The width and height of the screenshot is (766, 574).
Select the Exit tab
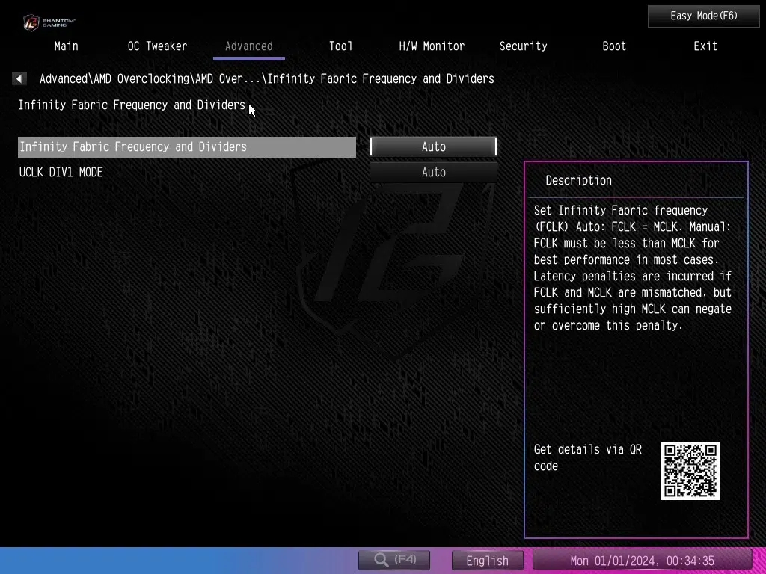[x=705, y=46]
